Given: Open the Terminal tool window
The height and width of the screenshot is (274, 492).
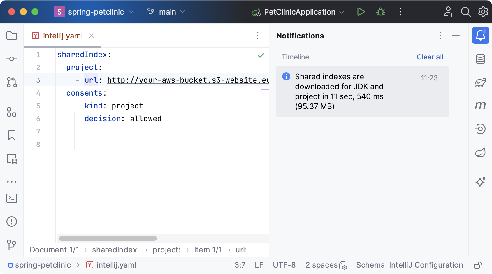Looking at the screenshot, I should 11,198.
